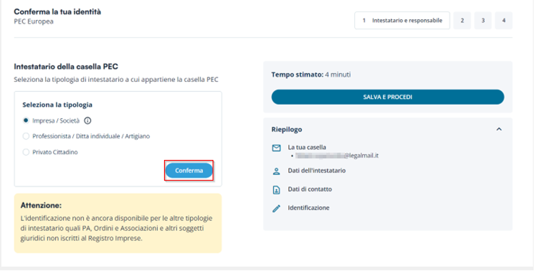Open the Dati di contatto summary entry

click(x=310, y=189)
